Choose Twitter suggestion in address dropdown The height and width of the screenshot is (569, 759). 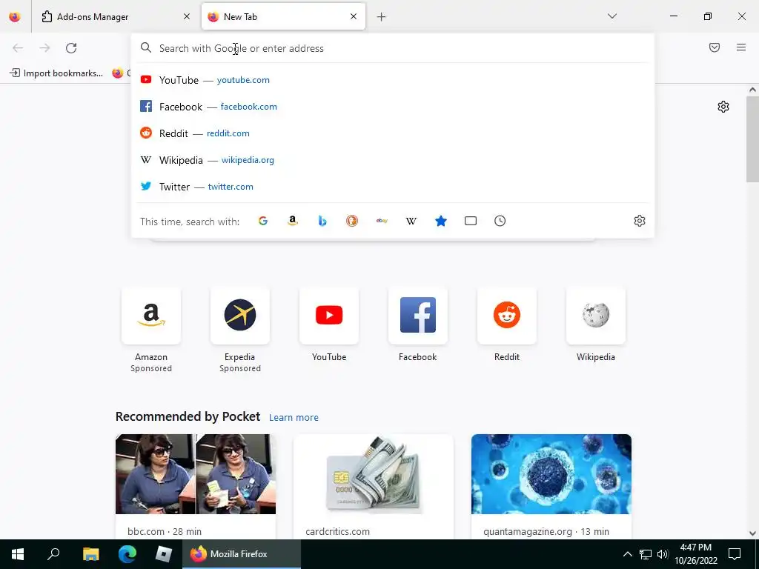pos(393,186)
